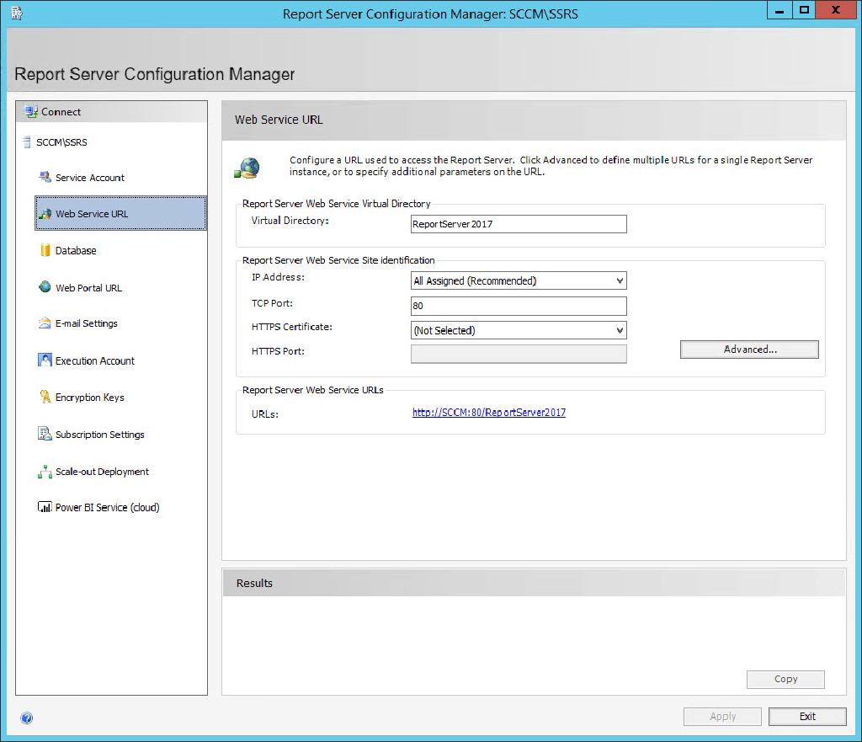The image size is (862, 742).
Task: Open the IP Address dropdown
Action: coord(519,280)
